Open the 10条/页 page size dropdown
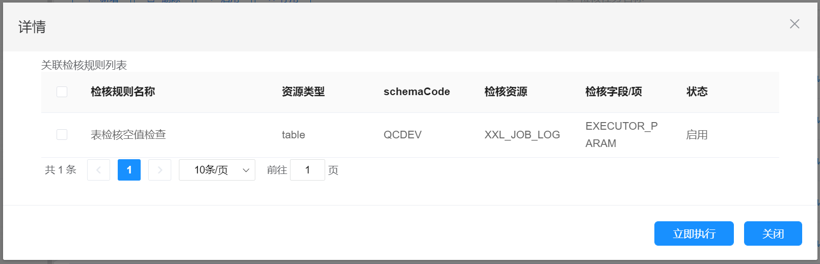Viewport: 820px width, 264px height. click(x=217, y=170)
